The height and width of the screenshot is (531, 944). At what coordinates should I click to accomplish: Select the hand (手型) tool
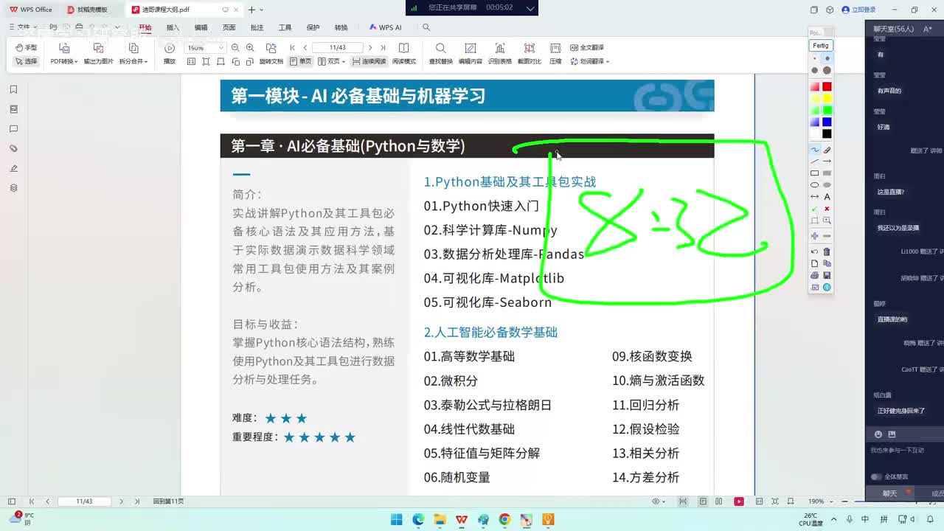(x=27, y=47)
